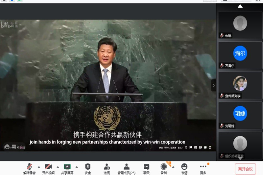Click the rightmost triple-dot icon in player controls
Screen dimensions: 263x175
point(210,147)
